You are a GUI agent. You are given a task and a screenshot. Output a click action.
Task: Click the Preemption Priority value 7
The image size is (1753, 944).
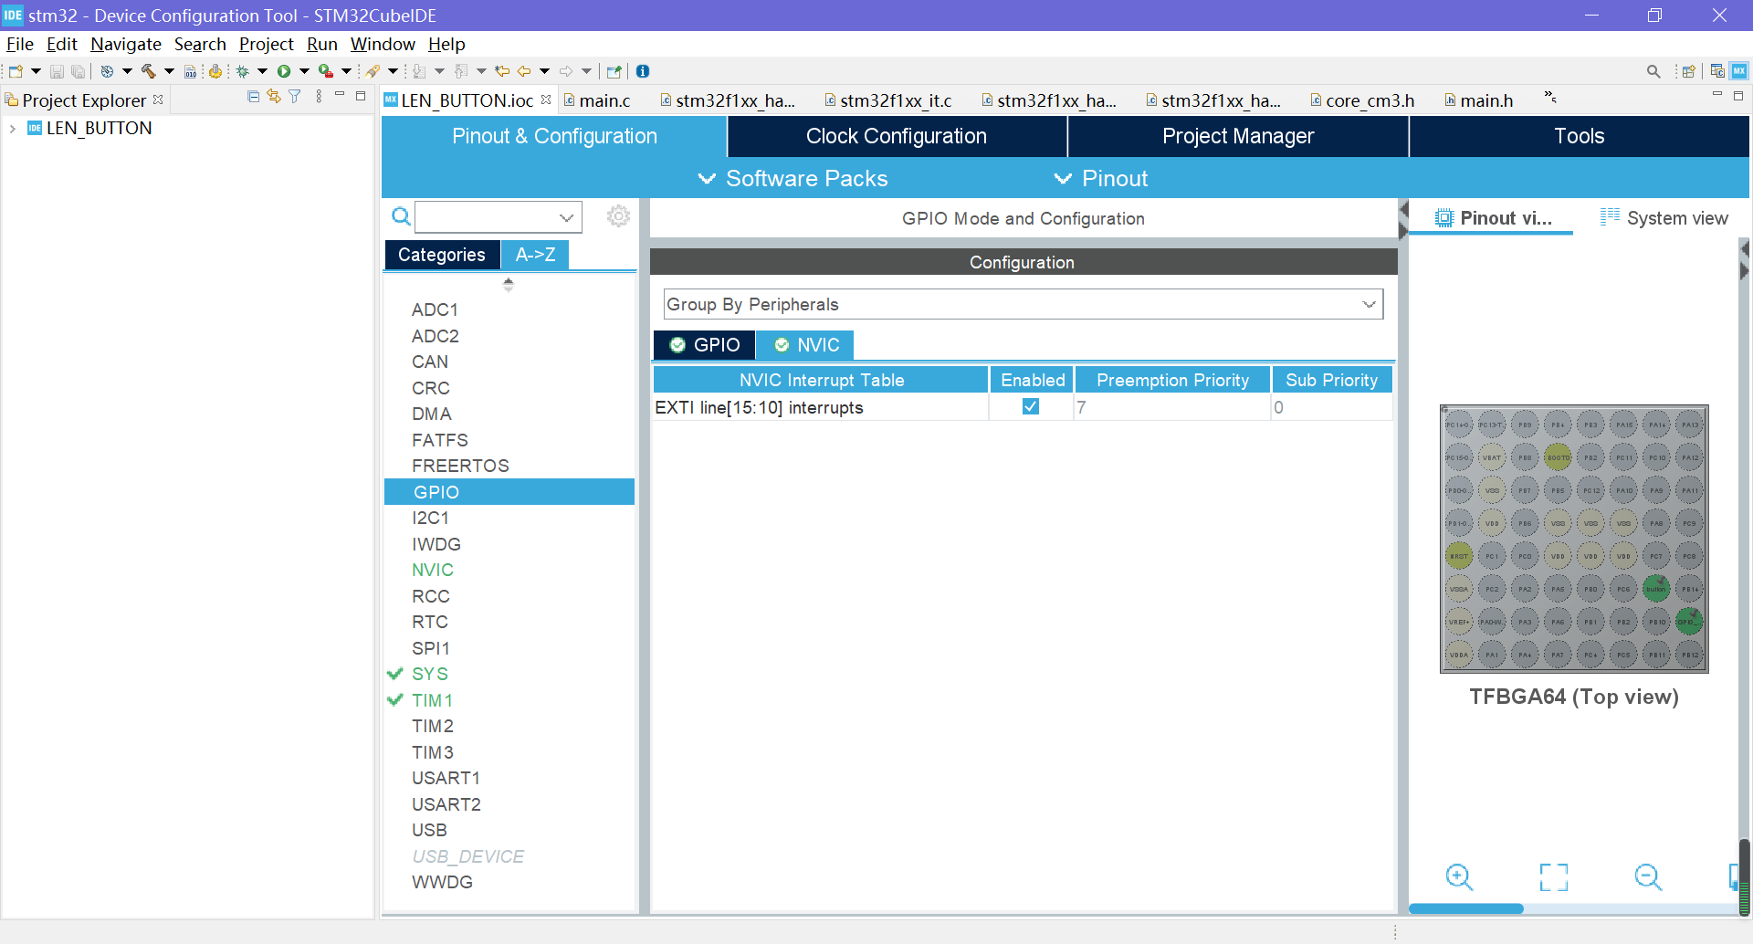(1172, 407)
